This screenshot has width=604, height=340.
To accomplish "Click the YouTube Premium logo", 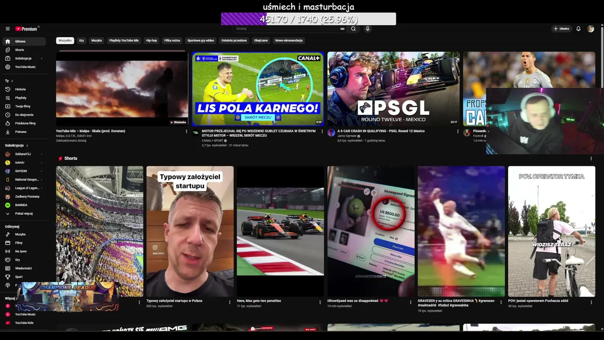I will click(x=27, y=29).
